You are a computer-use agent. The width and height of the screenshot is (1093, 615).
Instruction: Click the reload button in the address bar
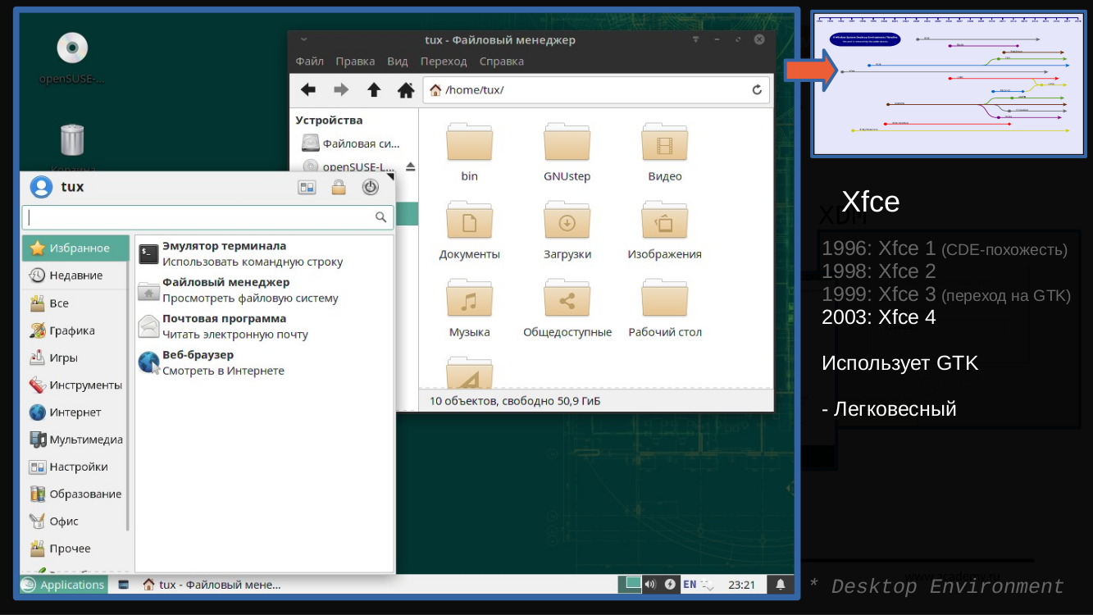click(756, 90)
